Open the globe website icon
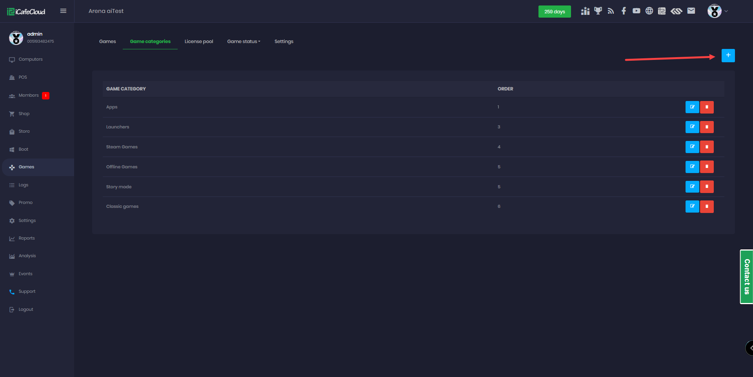This screenshot has width=753, height=377. [x=649, y=11]
